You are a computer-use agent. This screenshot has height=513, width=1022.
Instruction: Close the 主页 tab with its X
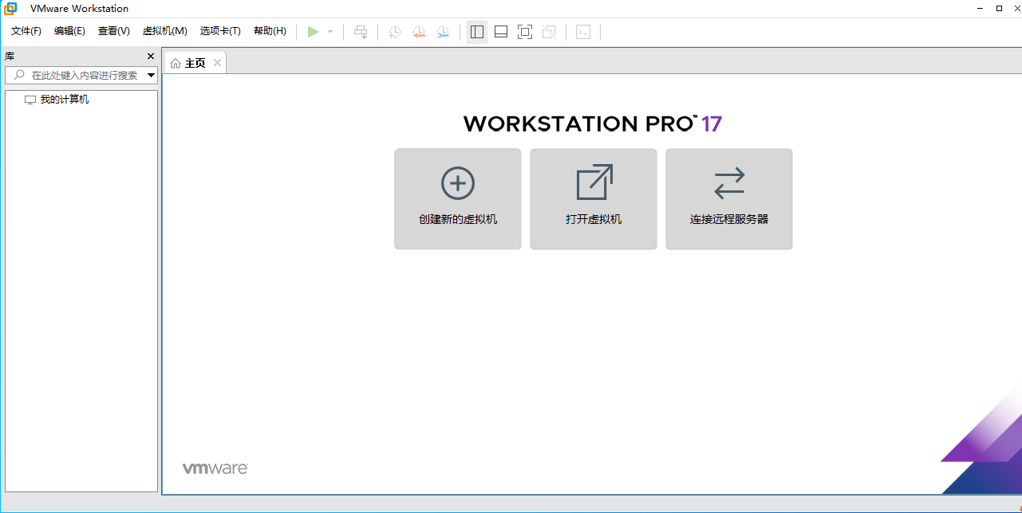click(x=217, y=63)
